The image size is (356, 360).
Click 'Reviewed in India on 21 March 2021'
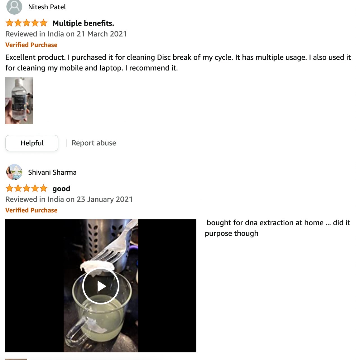[66, 34]
